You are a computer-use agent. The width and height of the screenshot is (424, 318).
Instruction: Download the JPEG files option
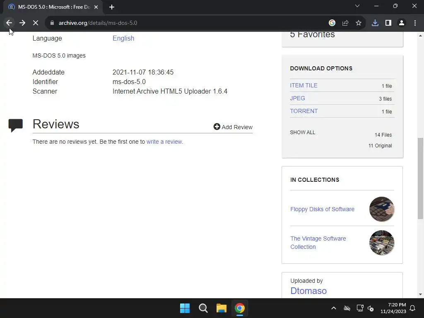coord(297,98)
